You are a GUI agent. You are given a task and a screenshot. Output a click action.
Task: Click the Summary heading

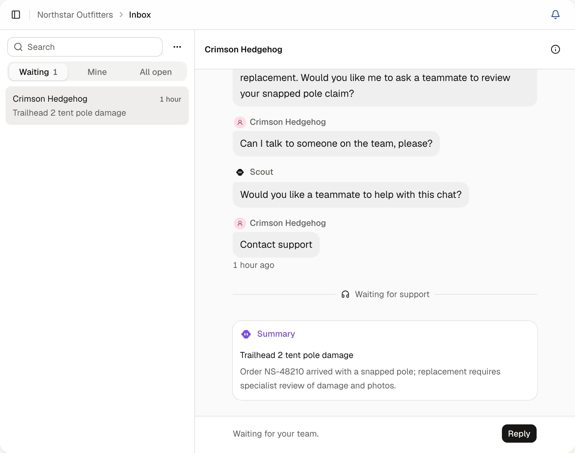click(276, 334)
